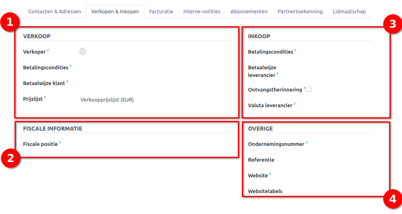Open the Prijslijst field Verkoopprijslijst (EUR)
This screenshot has height=214, width=402.
coord(107,100)
